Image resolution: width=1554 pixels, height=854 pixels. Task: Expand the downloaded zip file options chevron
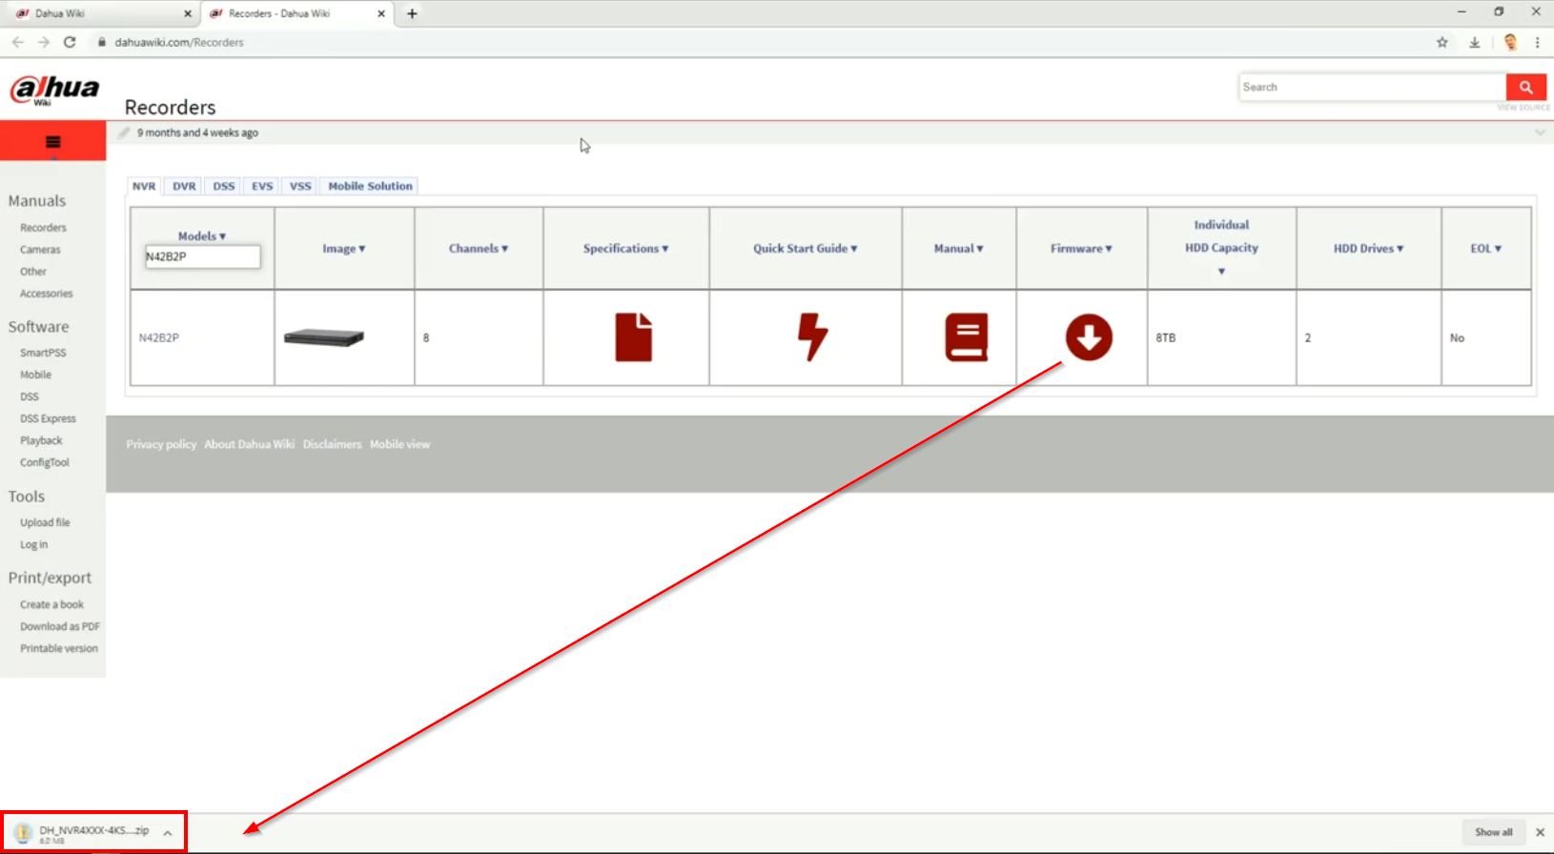[x=168, y=833]
